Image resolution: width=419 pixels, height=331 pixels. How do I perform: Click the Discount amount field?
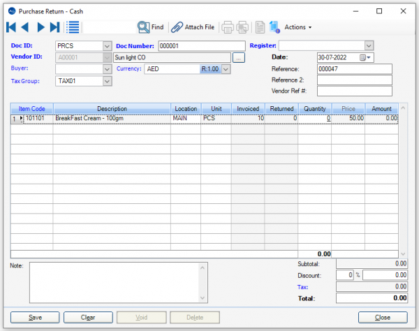coord(385,275)
